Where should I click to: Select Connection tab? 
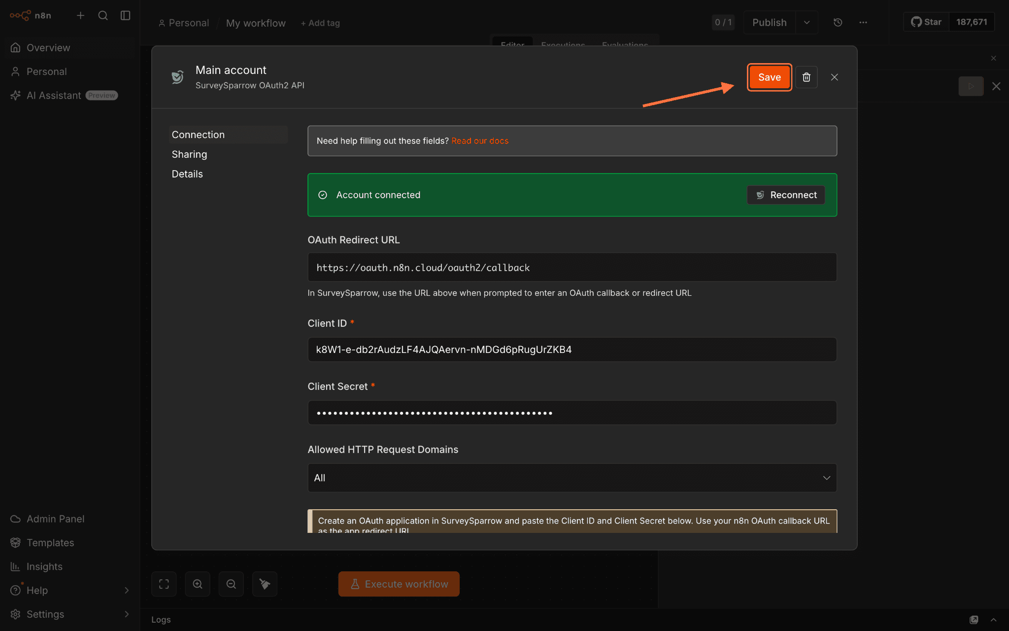[228, 135]
